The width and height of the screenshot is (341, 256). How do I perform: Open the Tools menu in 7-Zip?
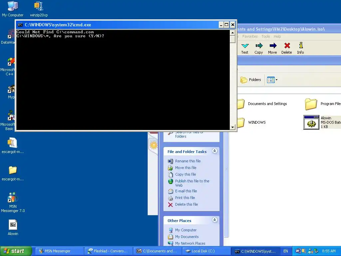(x=265, y=36)
